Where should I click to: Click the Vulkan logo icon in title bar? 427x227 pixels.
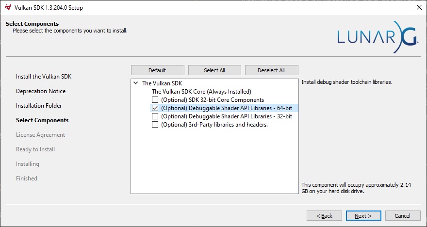click(x=8, y=7)
